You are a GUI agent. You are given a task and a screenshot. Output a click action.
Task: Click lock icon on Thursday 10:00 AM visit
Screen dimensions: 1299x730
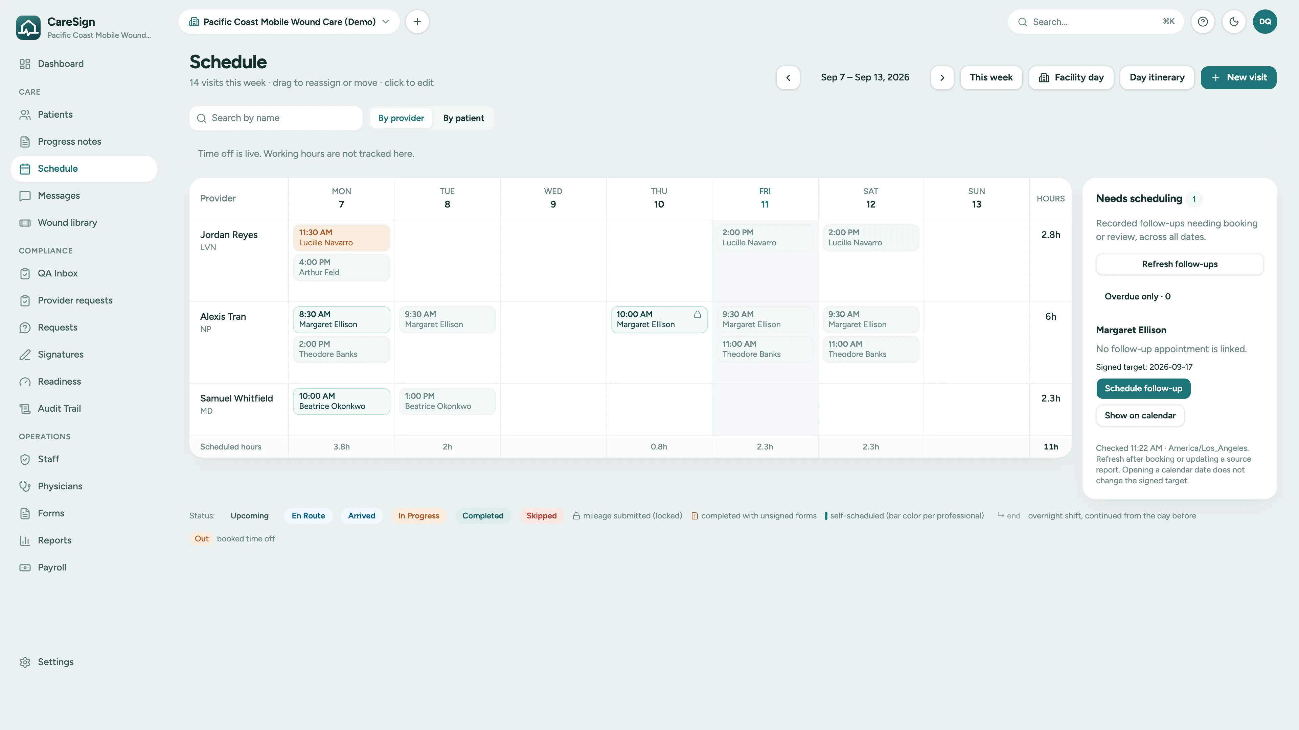pos(698,314)
